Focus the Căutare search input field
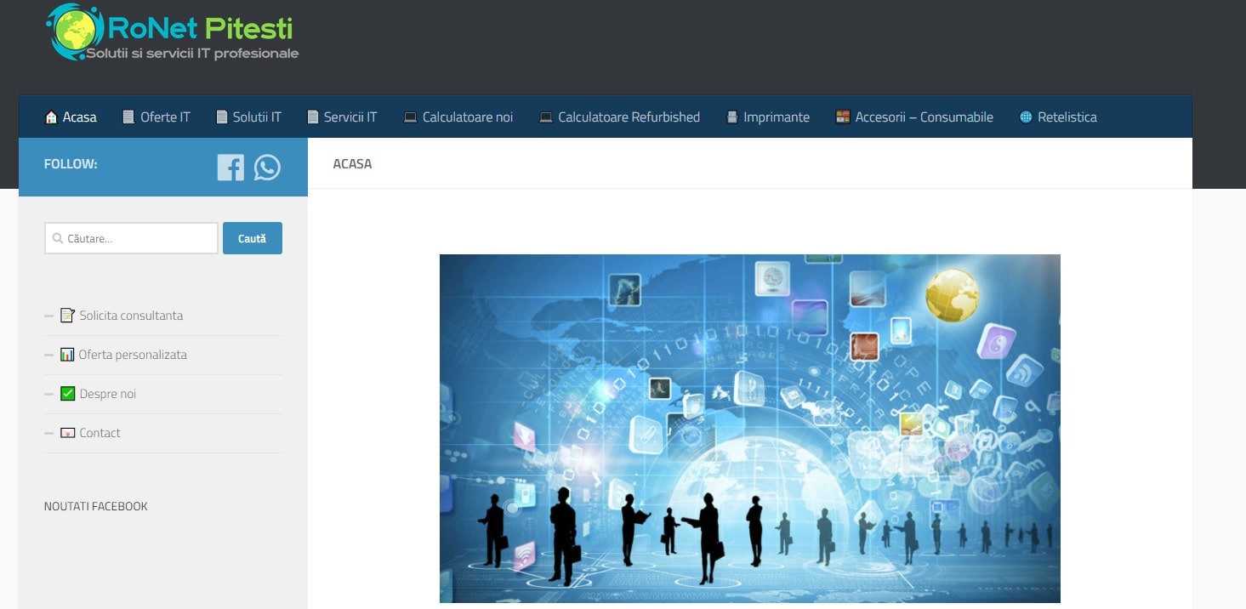The height and width of the screenshot is (609, 1246). (131, 238)
